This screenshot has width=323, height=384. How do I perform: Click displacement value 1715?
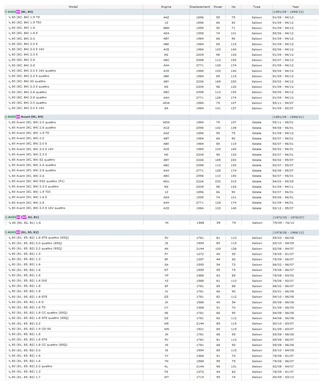pos(200,377)
